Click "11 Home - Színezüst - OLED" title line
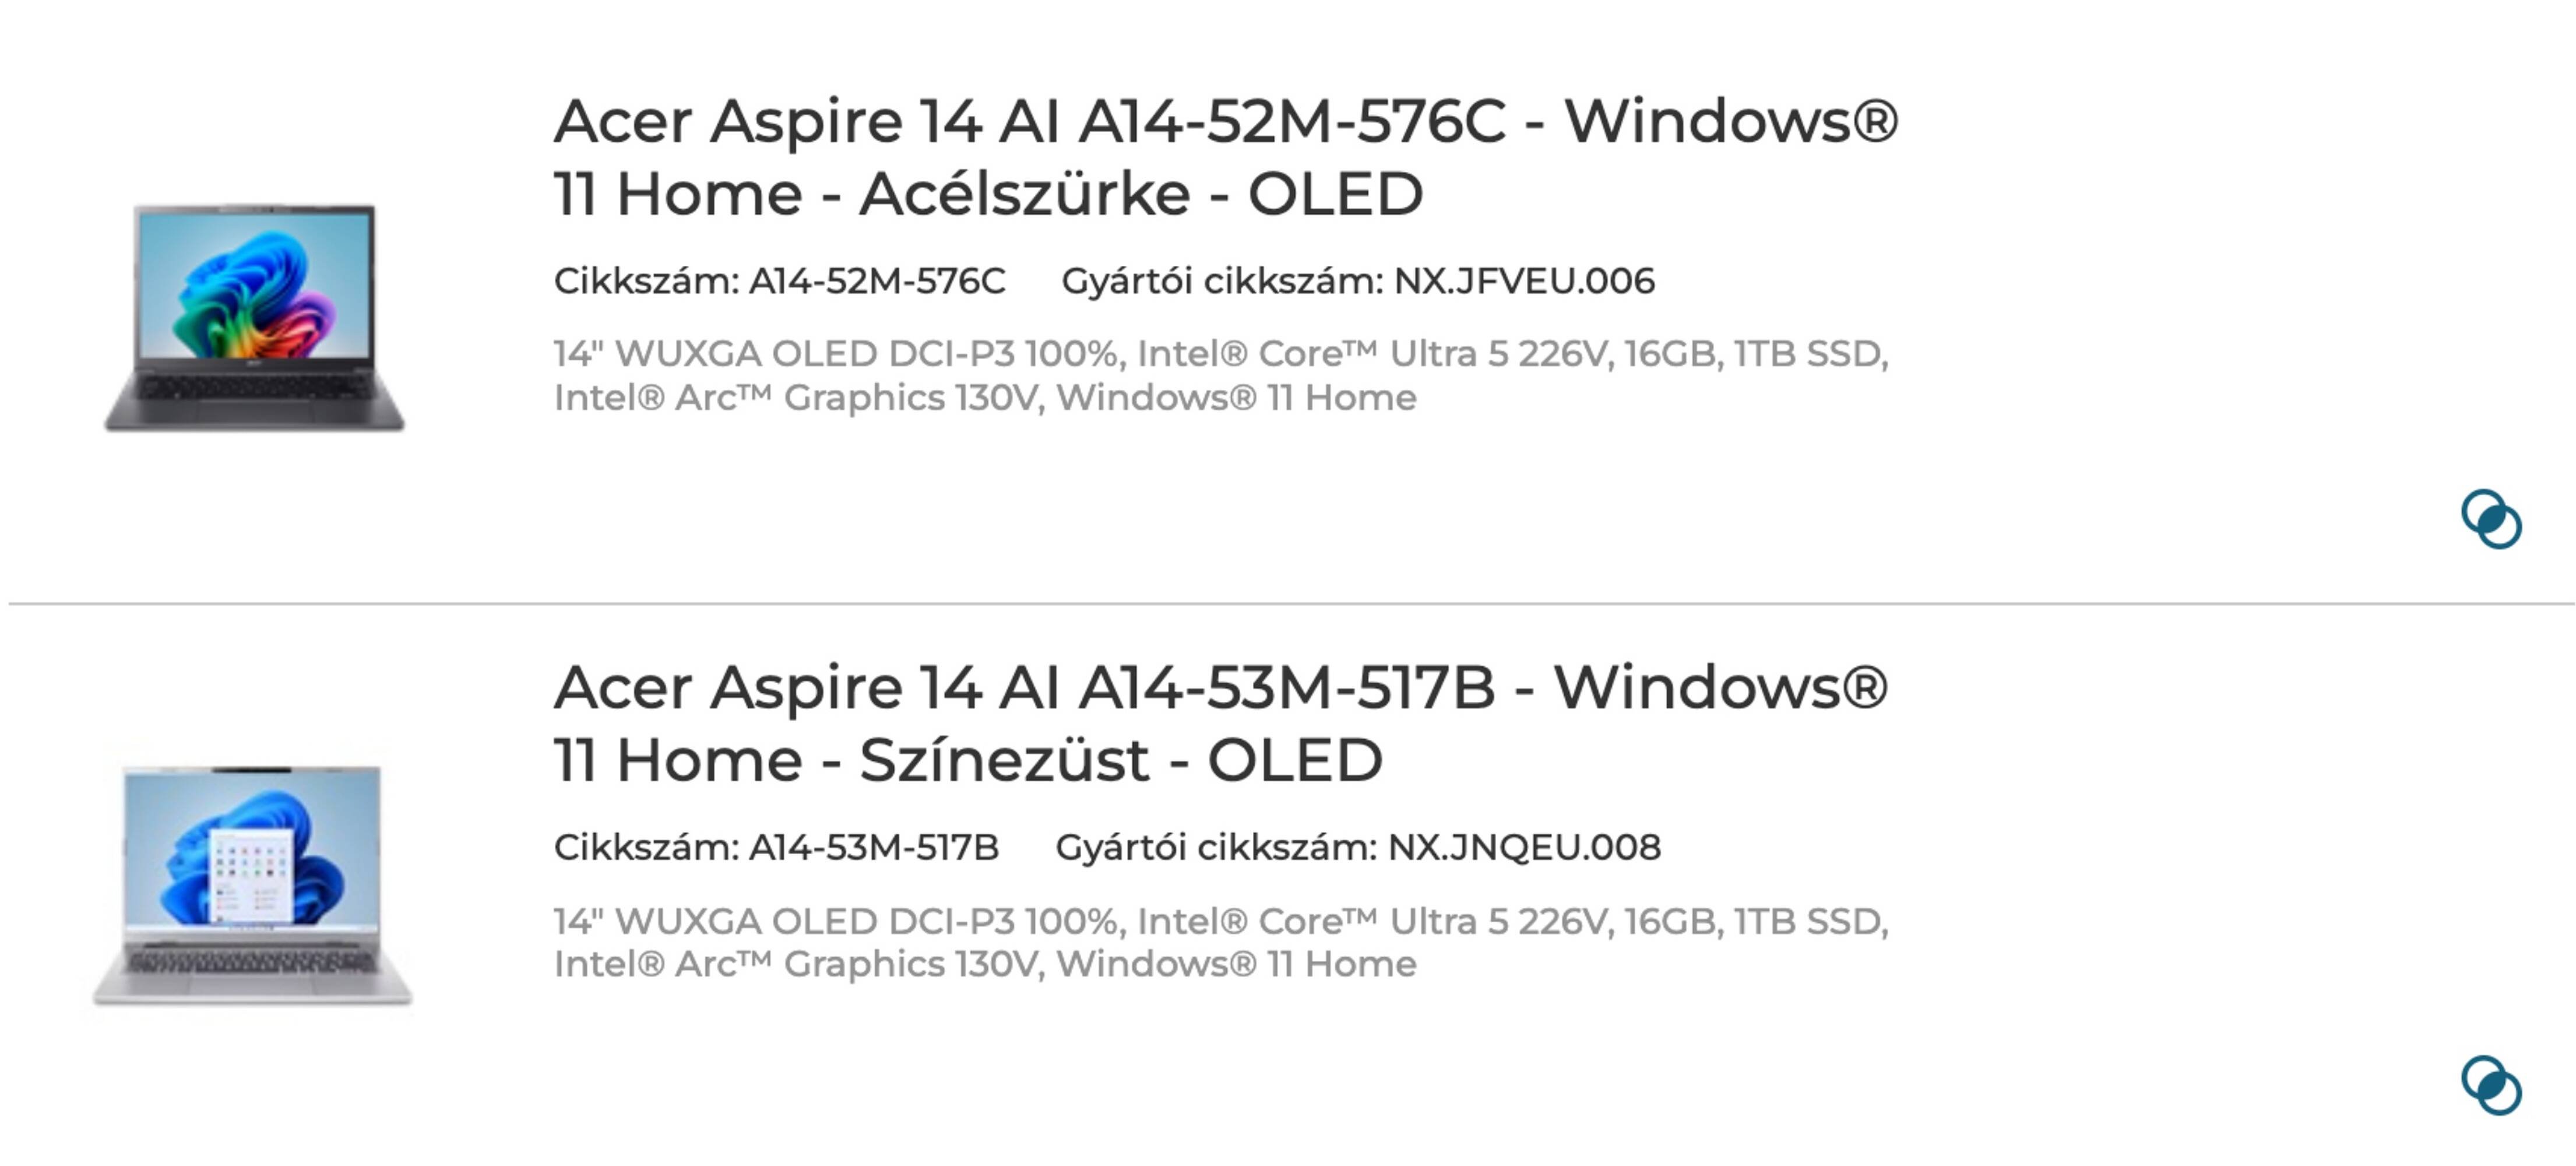Viewport: 2576px width, 1166px height. click(x=968, y=760)
